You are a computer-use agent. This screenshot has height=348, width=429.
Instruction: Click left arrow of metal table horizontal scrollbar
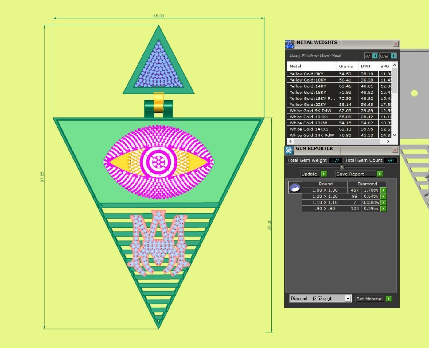(291, 141)
